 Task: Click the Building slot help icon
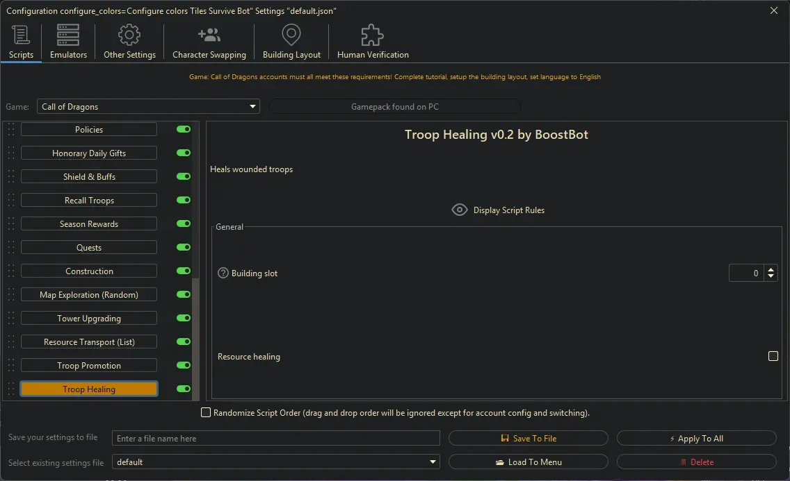pyautogui.click(x=221, y=272)
